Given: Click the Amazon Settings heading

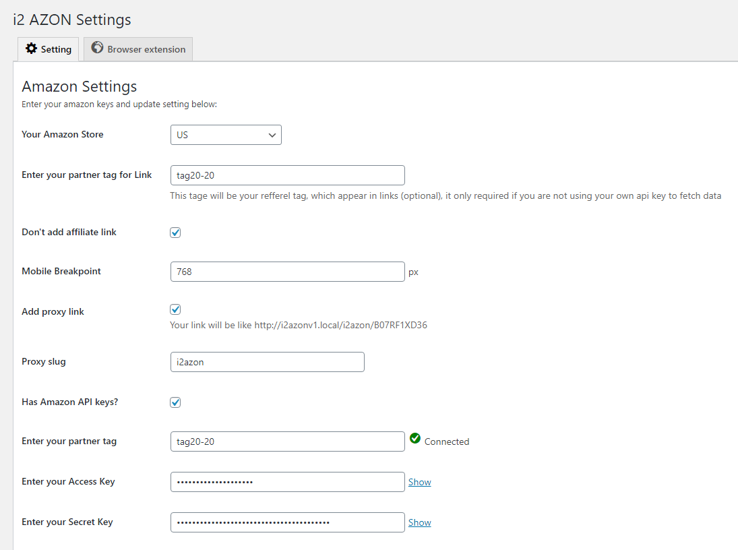Looking at the screenshot, I should (80, 86).
